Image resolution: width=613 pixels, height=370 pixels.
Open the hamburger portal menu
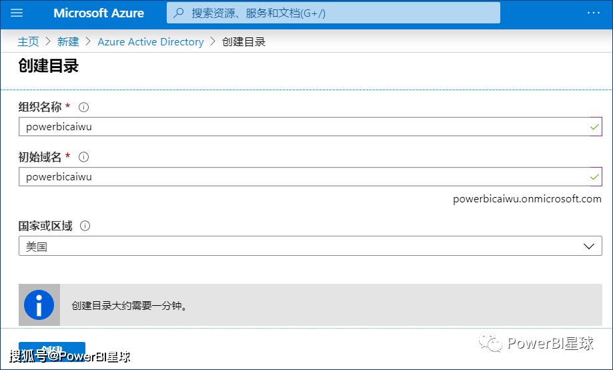[17, 13]
